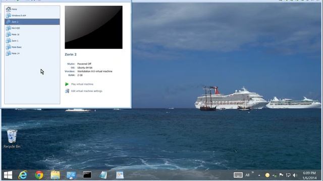Select the Mate 14 virtual machine

[32, 53]
